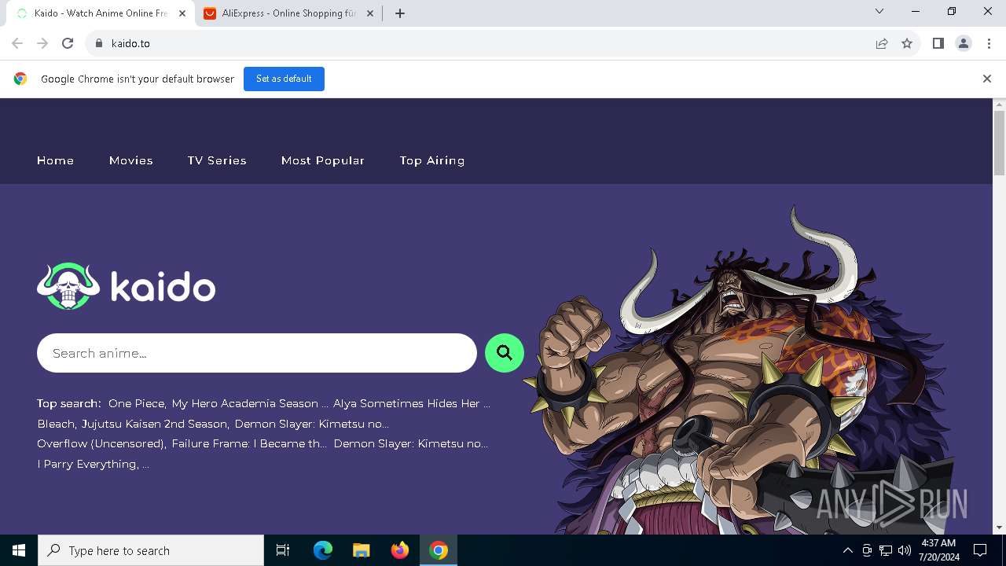The width and height of the screenshot is (1006, 566).
Task: Bookmark this page with the star icon
Action: coord(907,43)
